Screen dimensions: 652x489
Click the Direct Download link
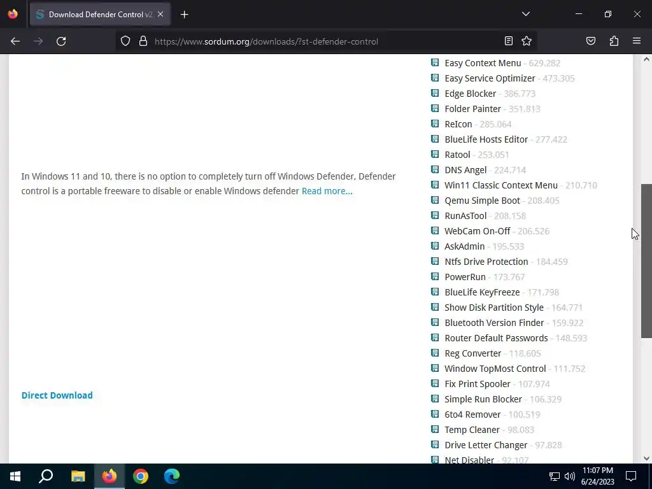pos(57,395)
